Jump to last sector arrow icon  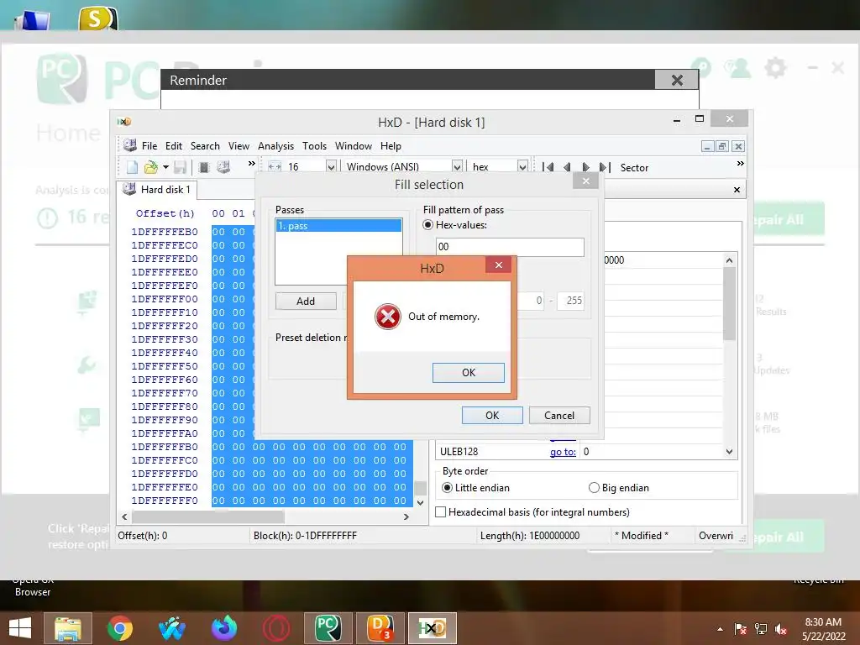[x=605, y=167]
